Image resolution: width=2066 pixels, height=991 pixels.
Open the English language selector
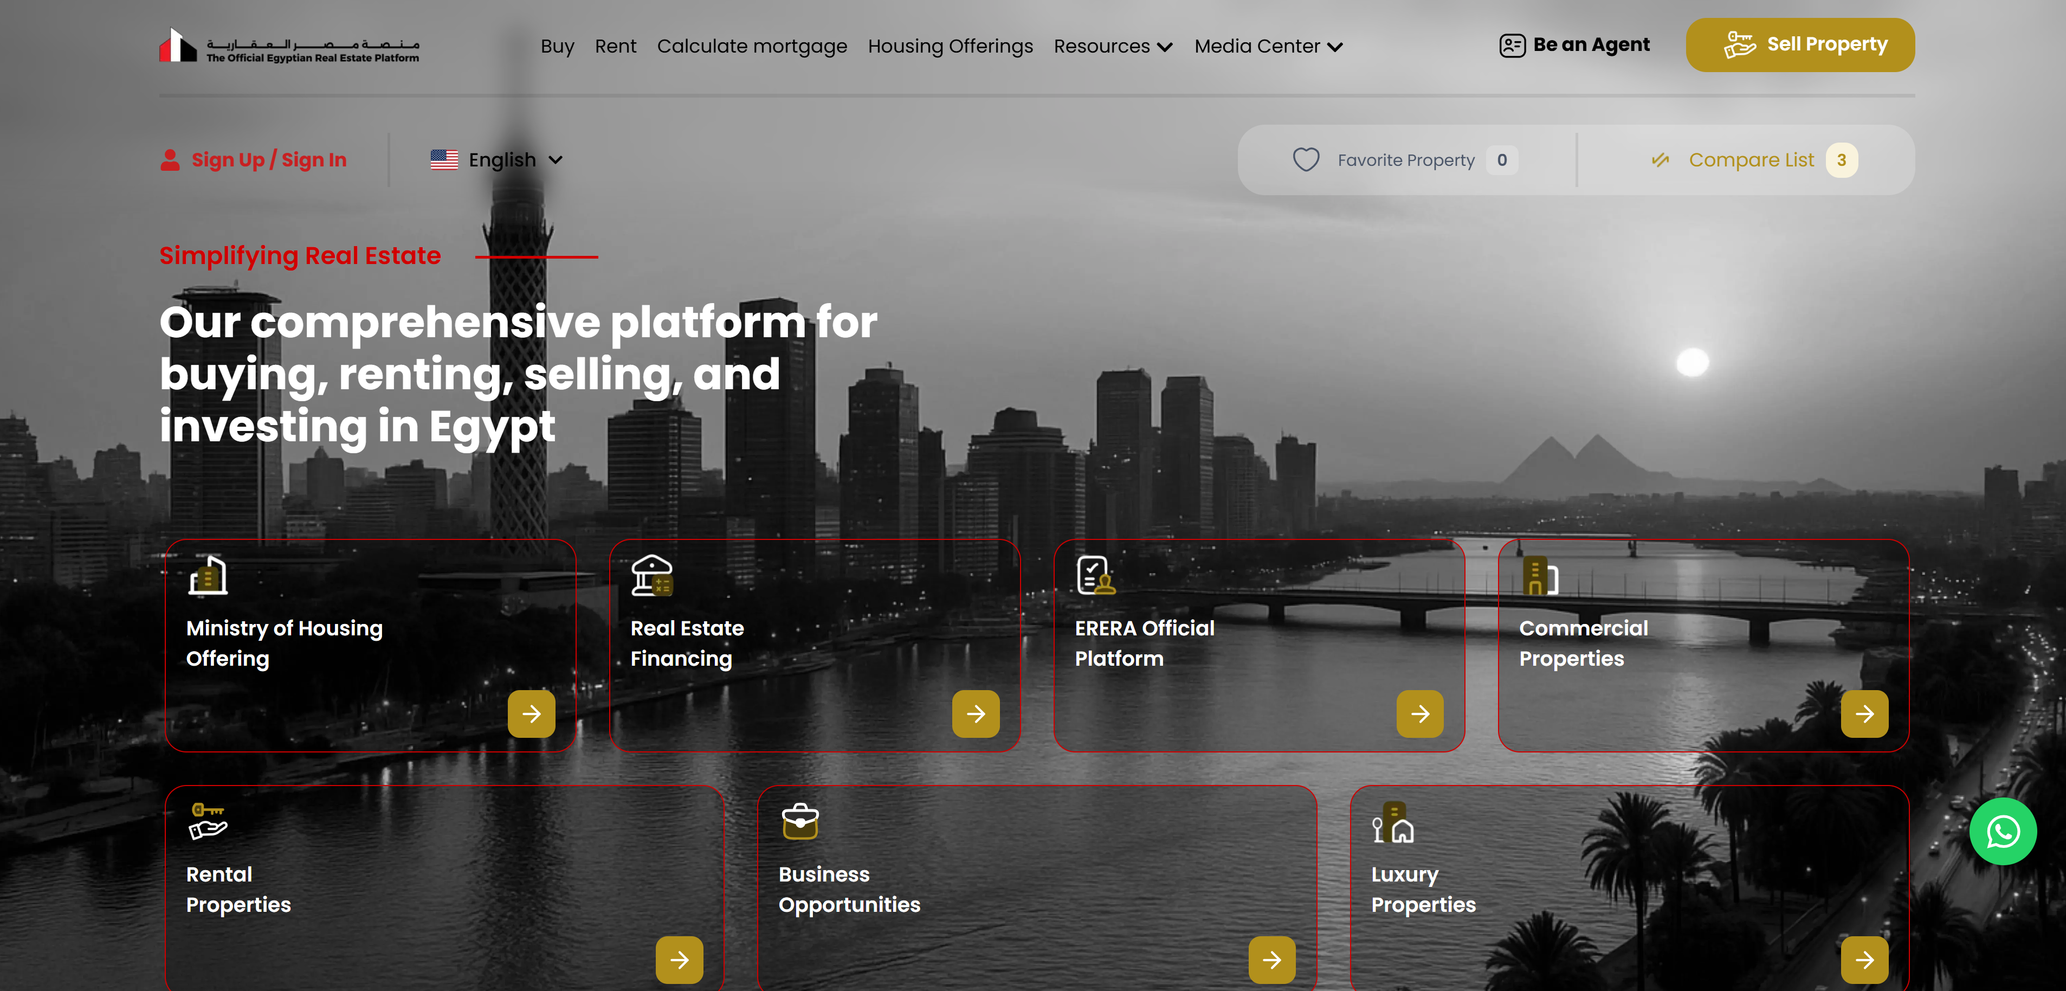(x=496, y=160)
